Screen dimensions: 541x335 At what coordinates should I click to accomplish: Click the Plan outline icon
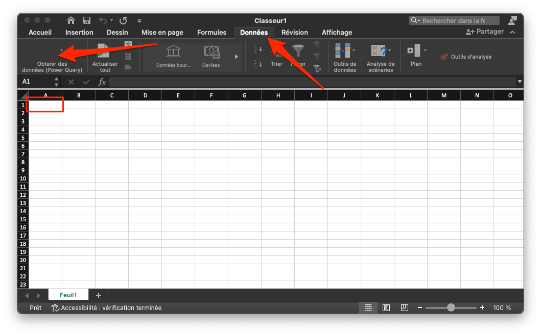pyautogui.click(x=414, y=50)
